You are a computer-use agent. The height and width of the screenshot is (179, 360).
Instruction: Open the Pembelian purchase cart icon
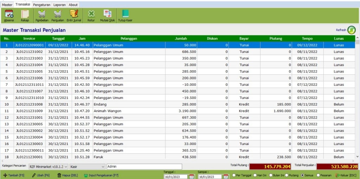(x=42, y=15)
